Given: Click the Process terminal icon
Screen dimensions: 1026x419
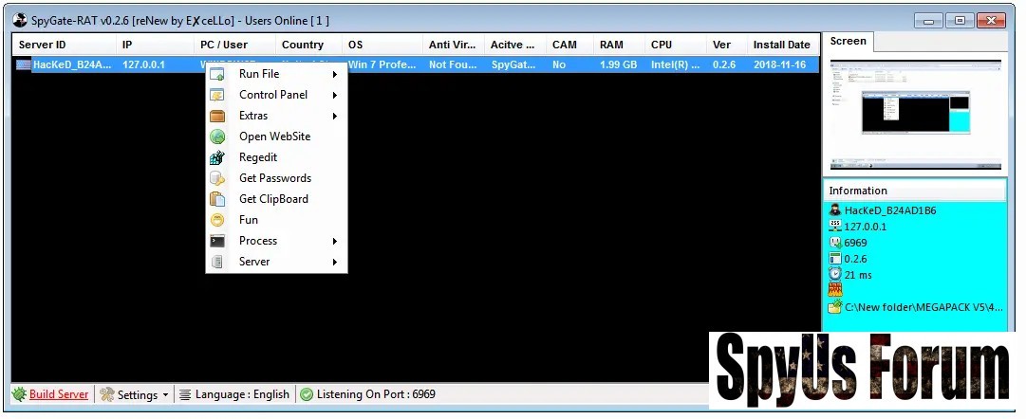Looking at the screenshot, I should [217, 241].
